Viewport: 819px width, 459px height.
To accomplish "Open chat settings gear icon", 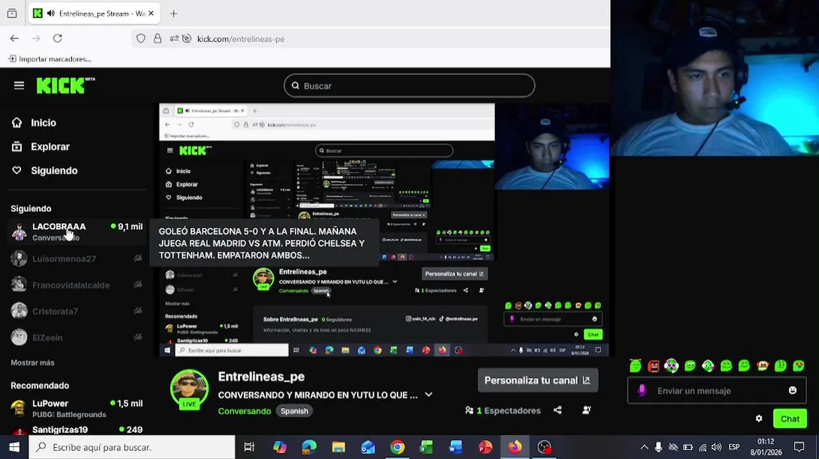I will tap(759, 419).
